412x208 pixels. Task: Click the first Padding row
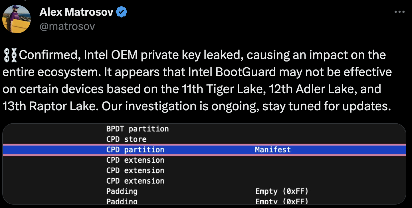(122, 191)
